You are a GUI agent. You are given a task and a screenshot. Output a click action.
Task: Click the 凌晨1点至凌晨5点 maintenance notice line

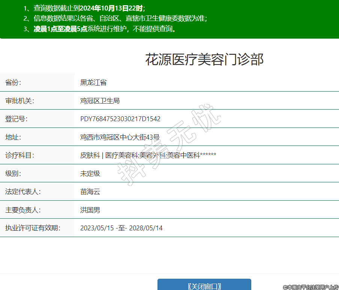click(x=105, y=29)
